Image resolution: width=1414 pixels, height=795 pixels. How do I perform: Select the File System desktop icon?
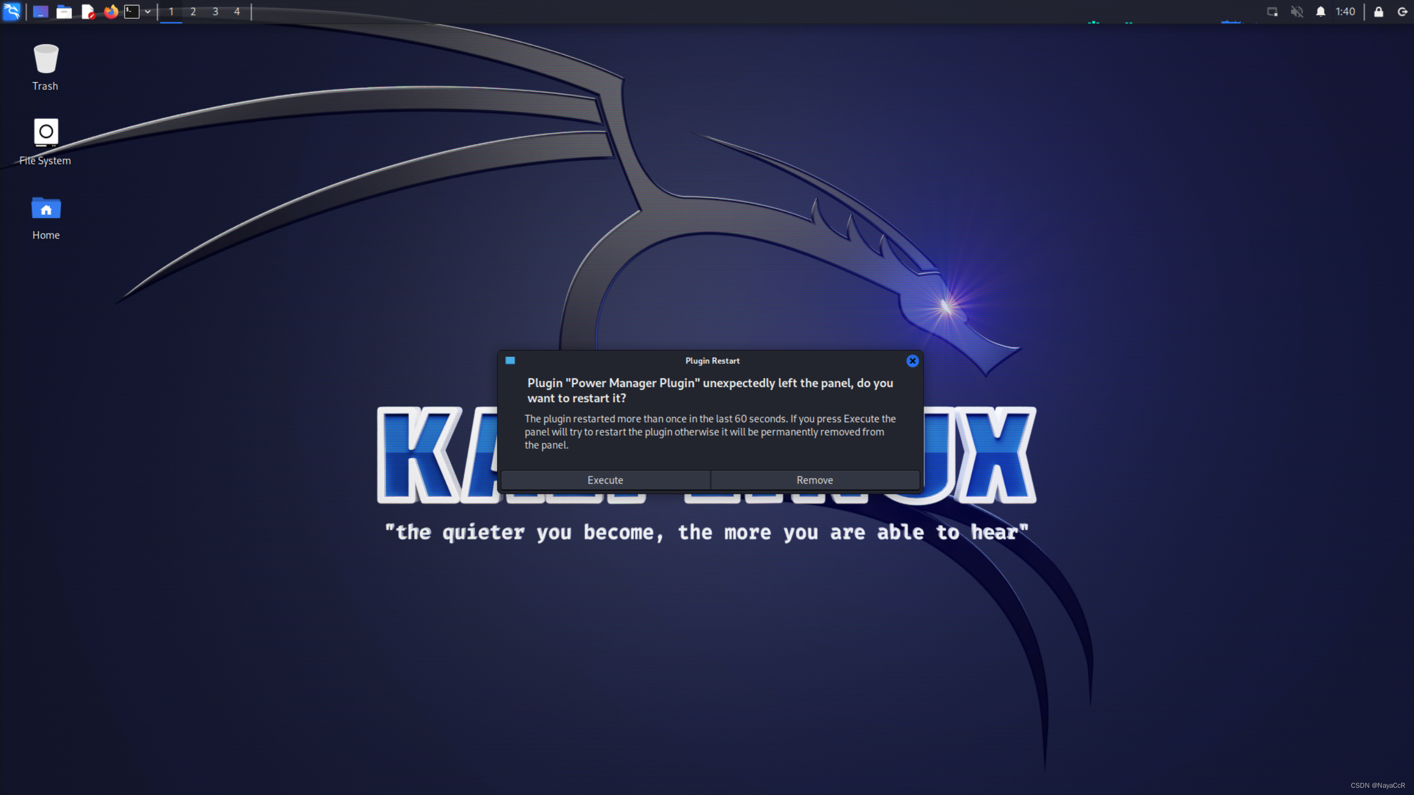[x=45, y=142]
